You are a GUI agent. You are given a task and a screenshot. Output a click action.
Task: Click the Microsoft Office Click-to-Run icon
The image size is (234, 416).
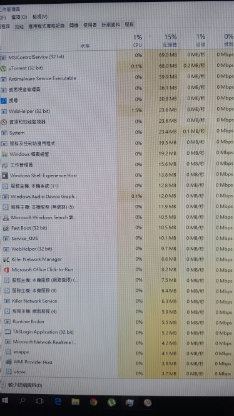click(7, 270)
